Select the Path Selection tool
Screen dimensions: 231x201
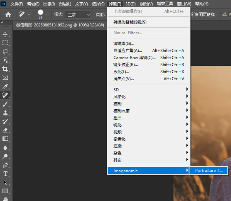[x=5, y=183]
